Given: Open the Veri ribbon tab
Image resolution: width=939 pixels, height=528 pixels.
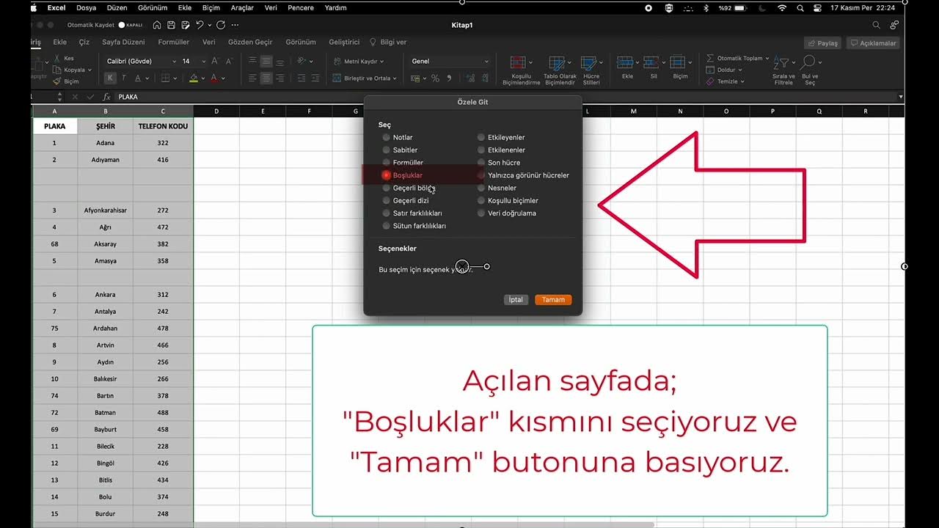Looking at the screenshot, I should point(209,43).
